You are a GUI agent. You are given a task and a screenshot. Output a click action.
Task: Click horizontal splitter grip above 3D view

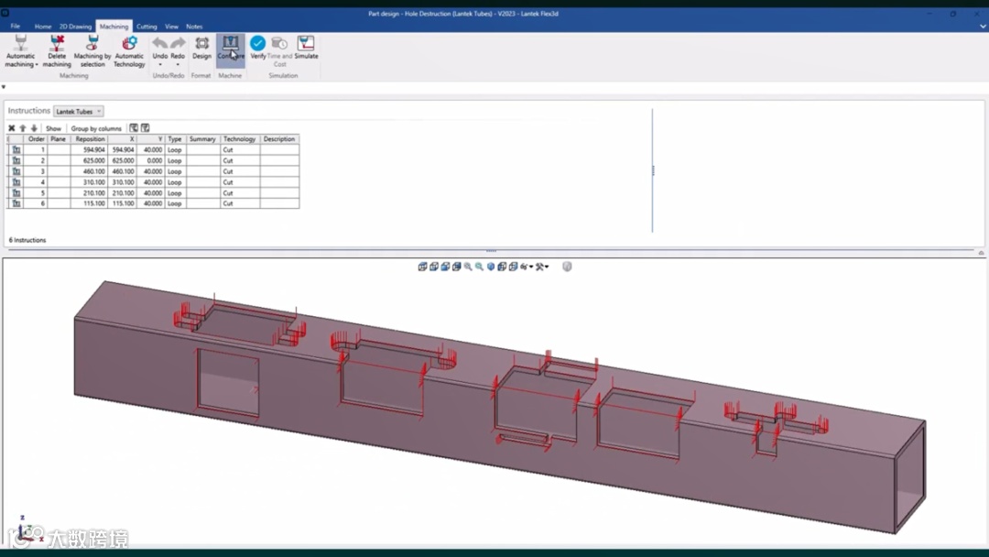[x=491, y=251]
